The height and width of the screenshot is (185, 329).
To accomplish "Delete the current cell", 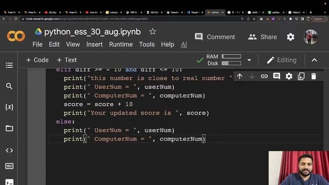I will coord(314,77).
